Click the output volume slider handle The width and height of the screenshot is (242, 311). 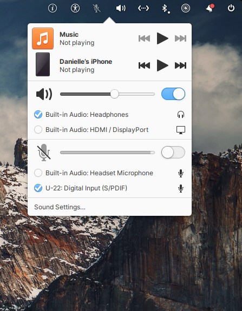pyautogui.click(x=114, y=94)
